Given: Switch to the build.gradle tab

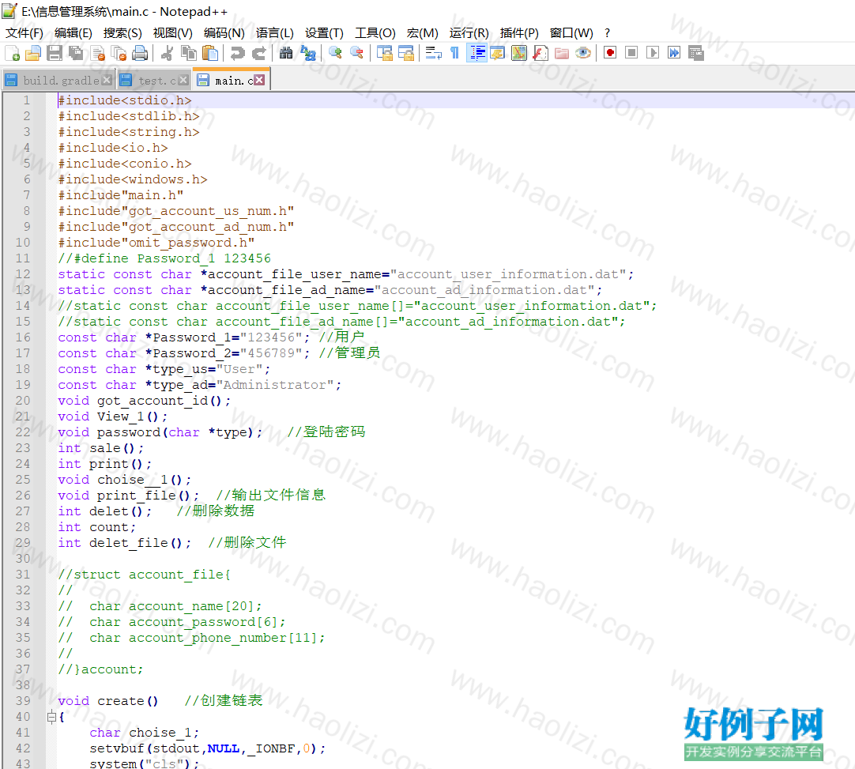Looking at the screenshot, I should point(59,80).
